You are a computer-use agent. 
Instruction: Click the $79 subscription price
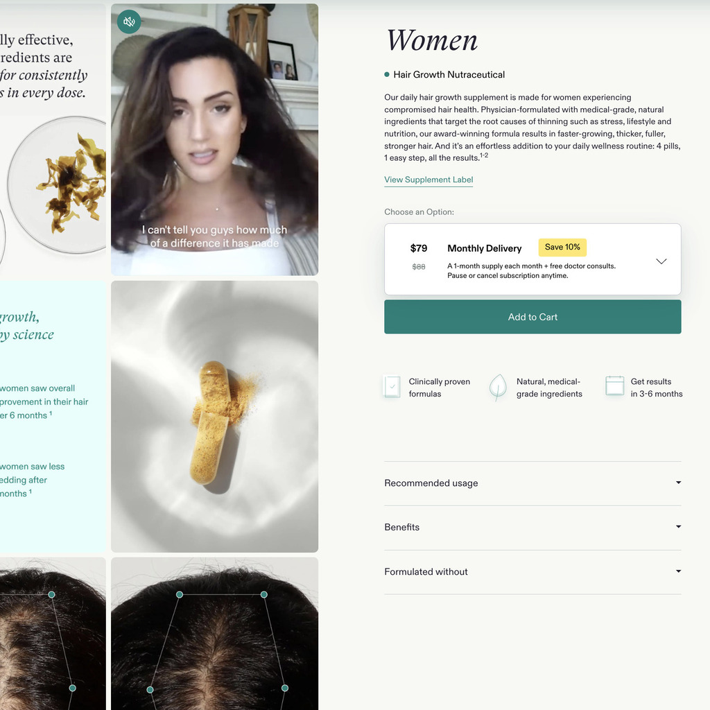click(x=419, y=249)
